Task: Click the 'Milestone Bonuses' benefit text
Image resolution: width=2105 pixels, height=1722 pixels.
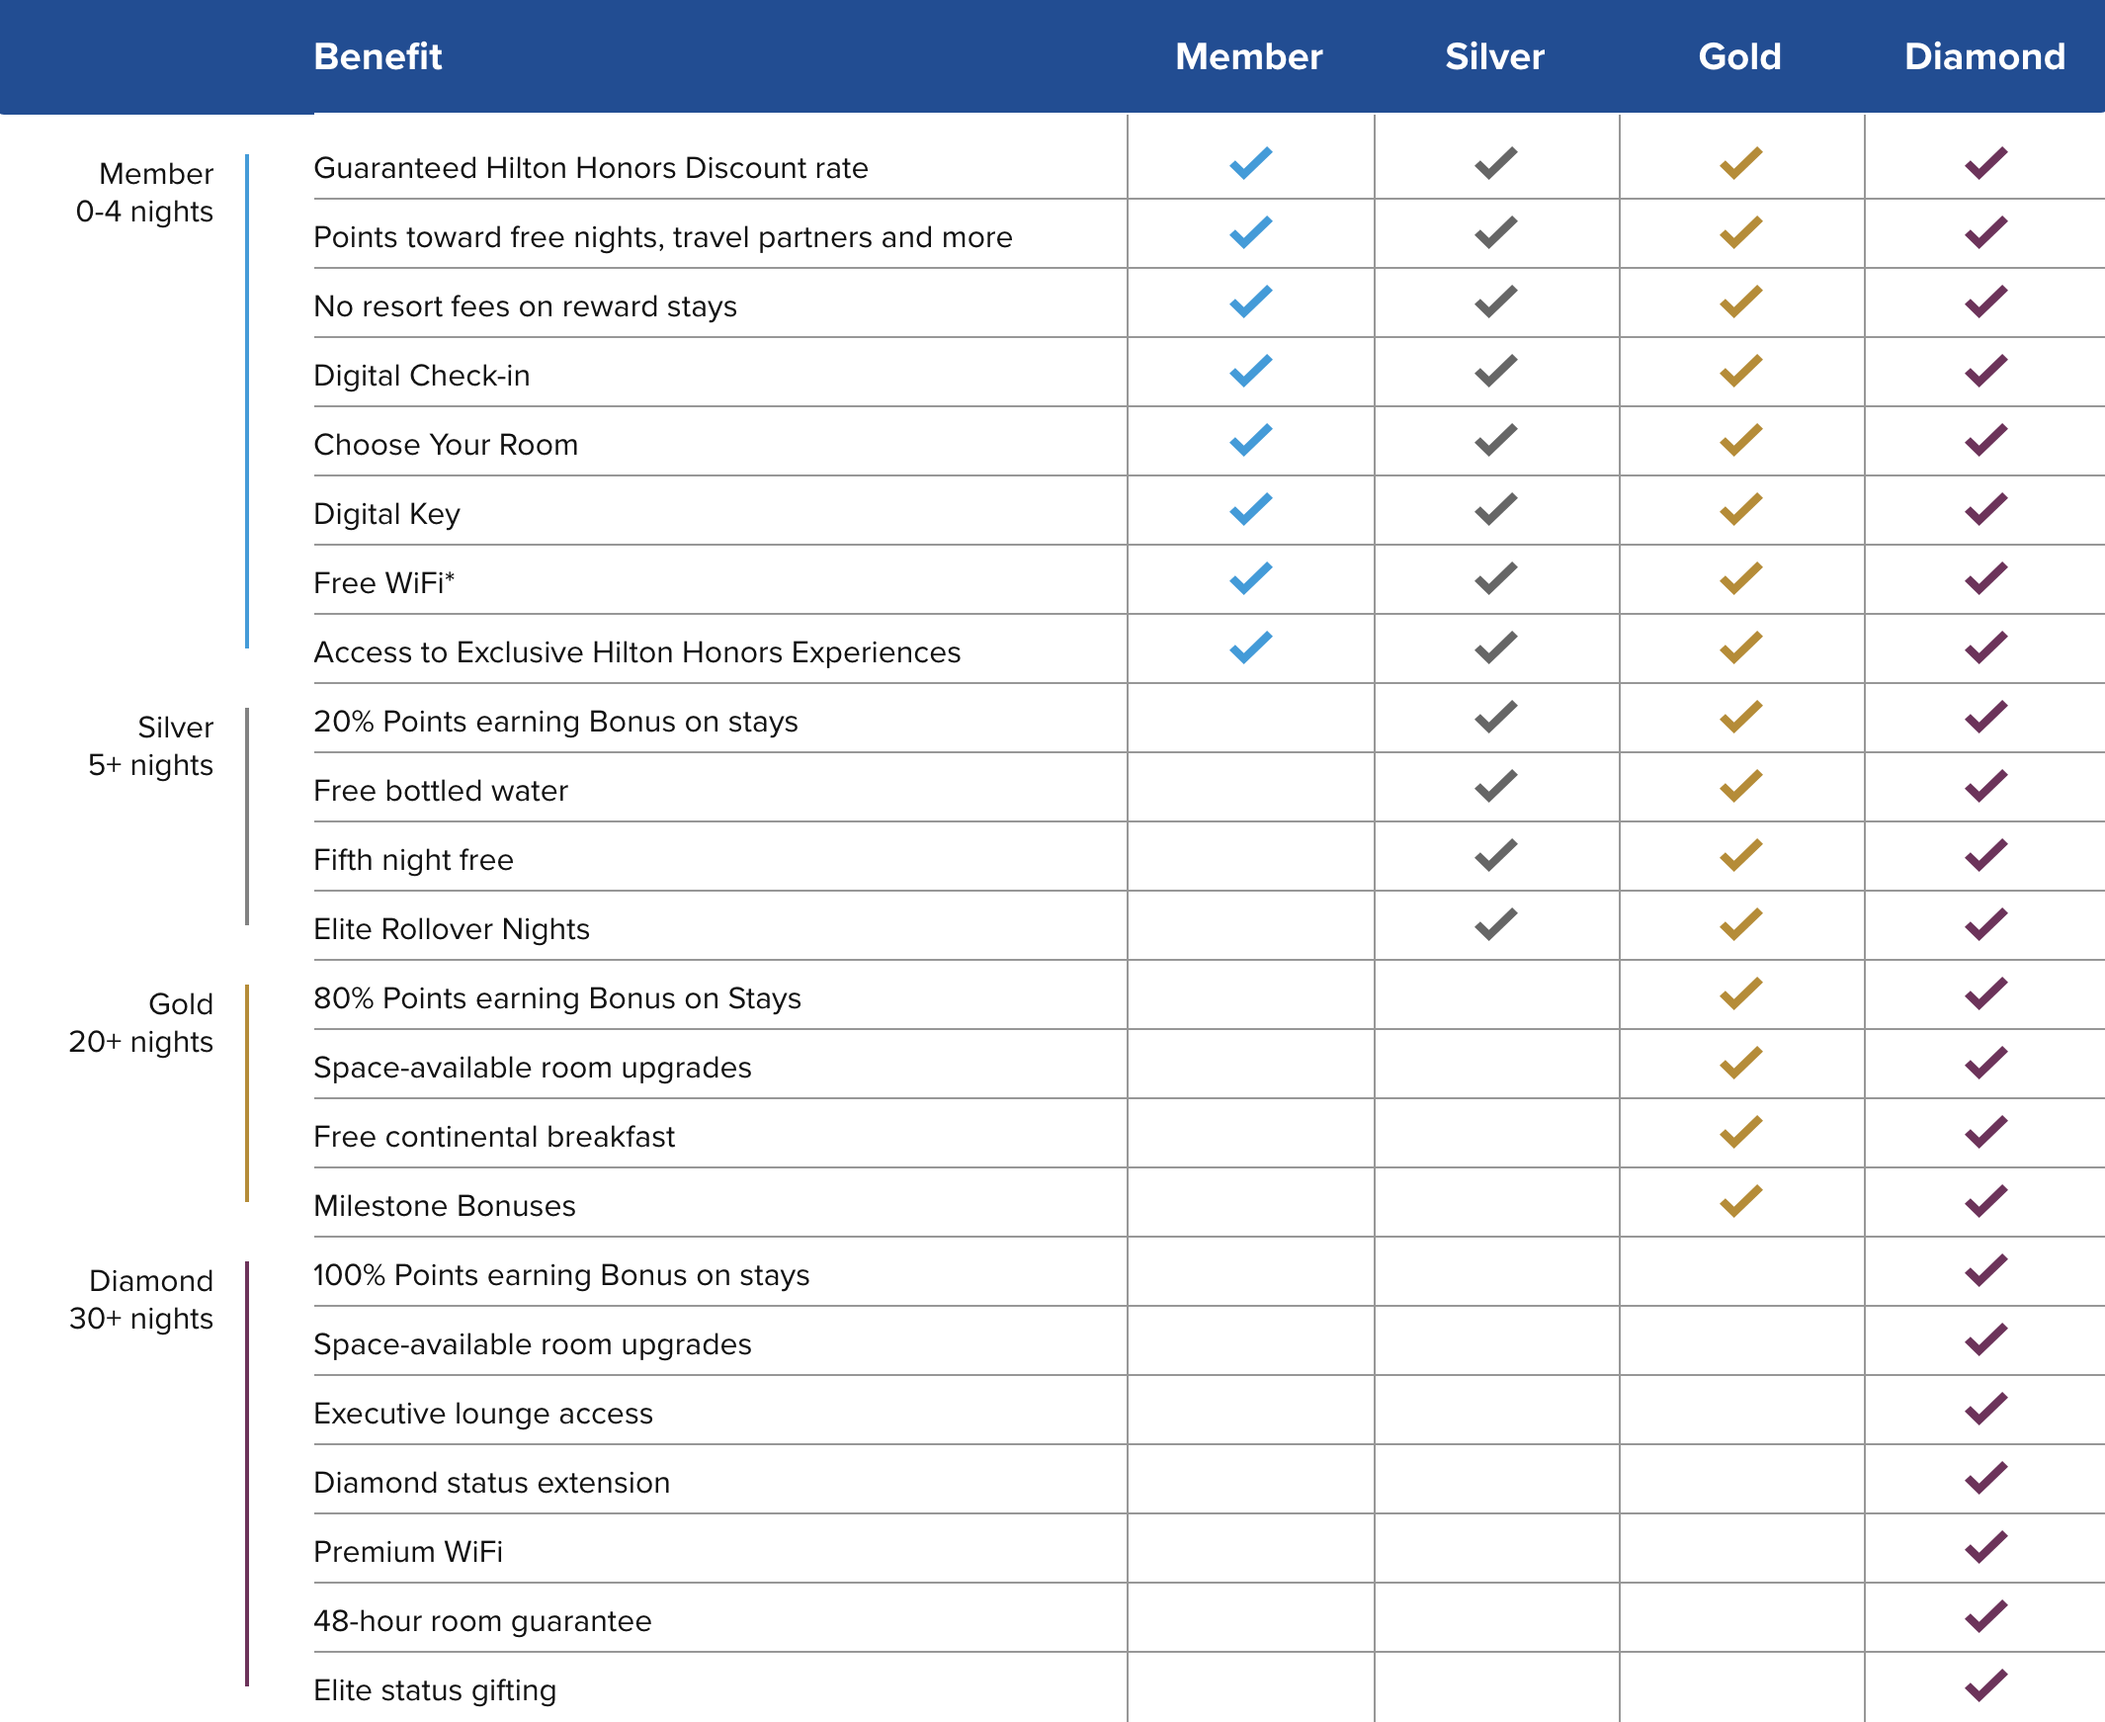Action: point(445,1206)
